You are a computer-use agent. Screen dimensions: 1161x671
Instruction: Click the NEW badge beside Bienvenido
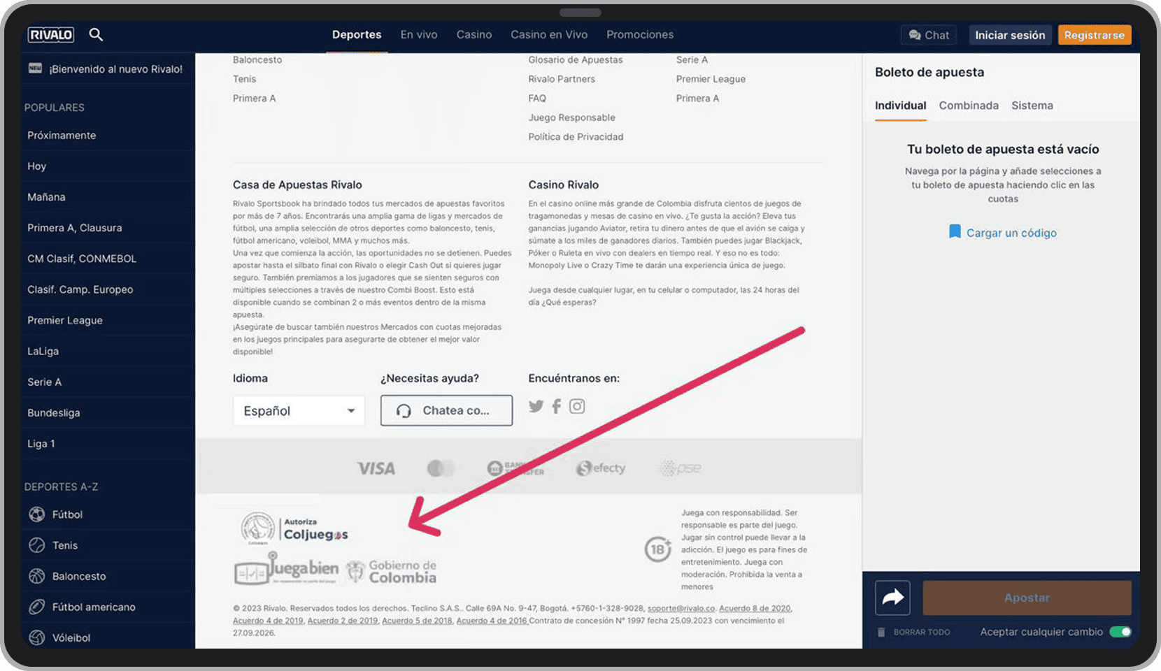(x=35, y=68)
